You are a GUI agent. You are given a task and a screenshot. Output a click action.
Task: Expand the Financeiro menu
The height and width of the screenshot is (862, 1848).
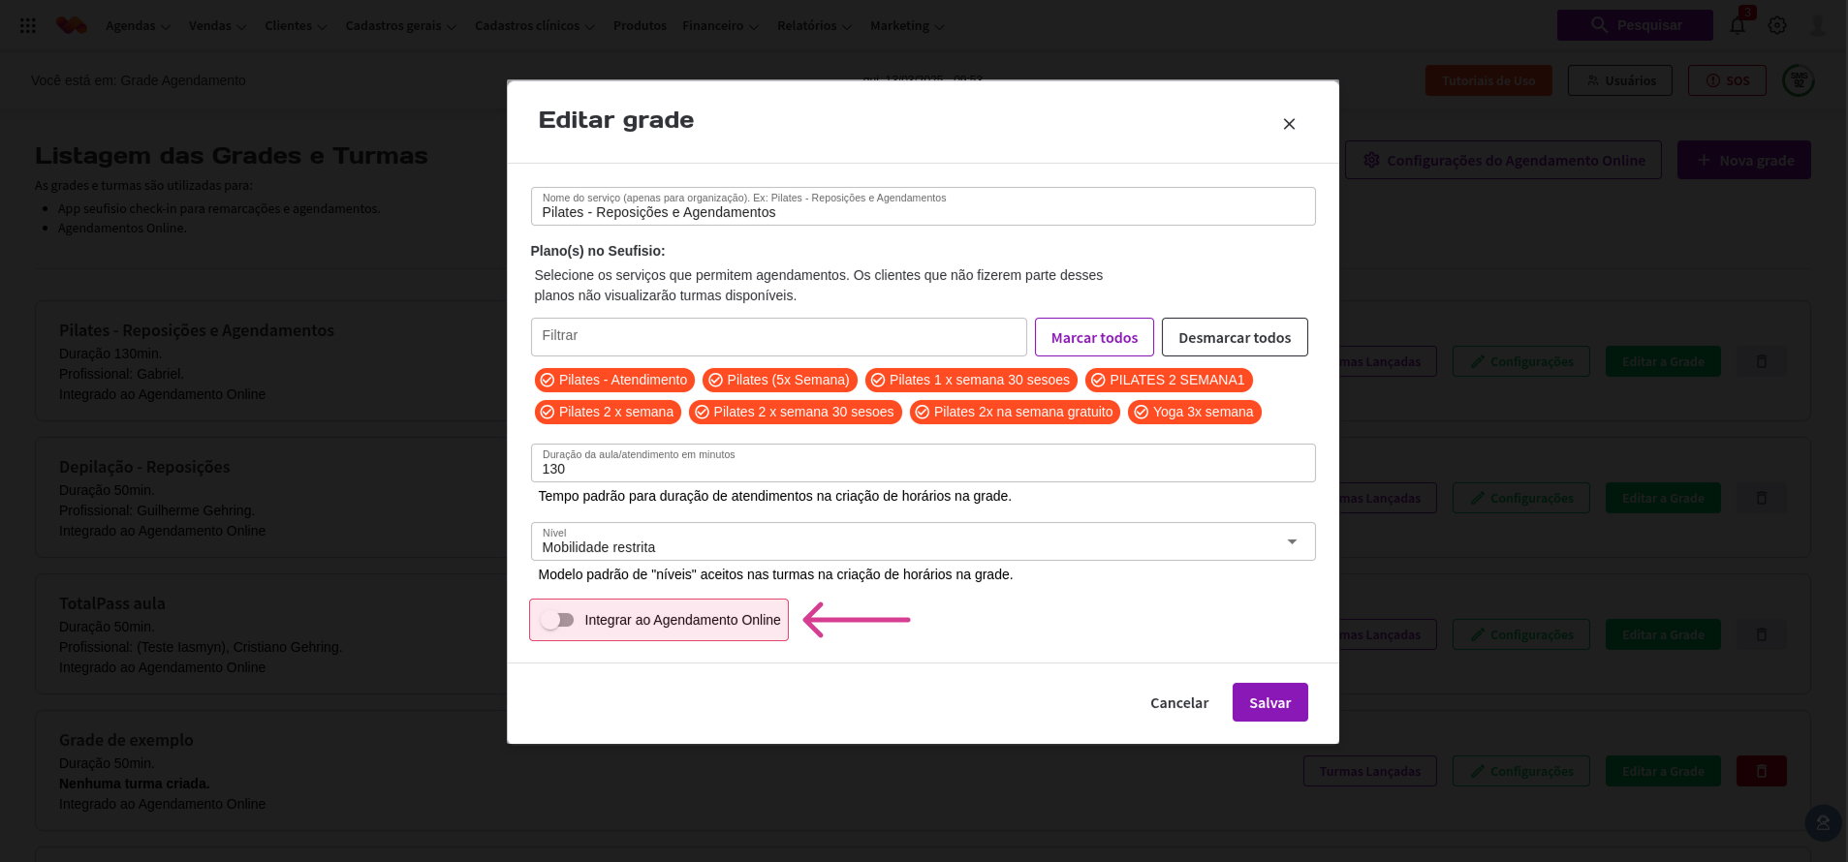pyautogui.click(x=720, y=26)
